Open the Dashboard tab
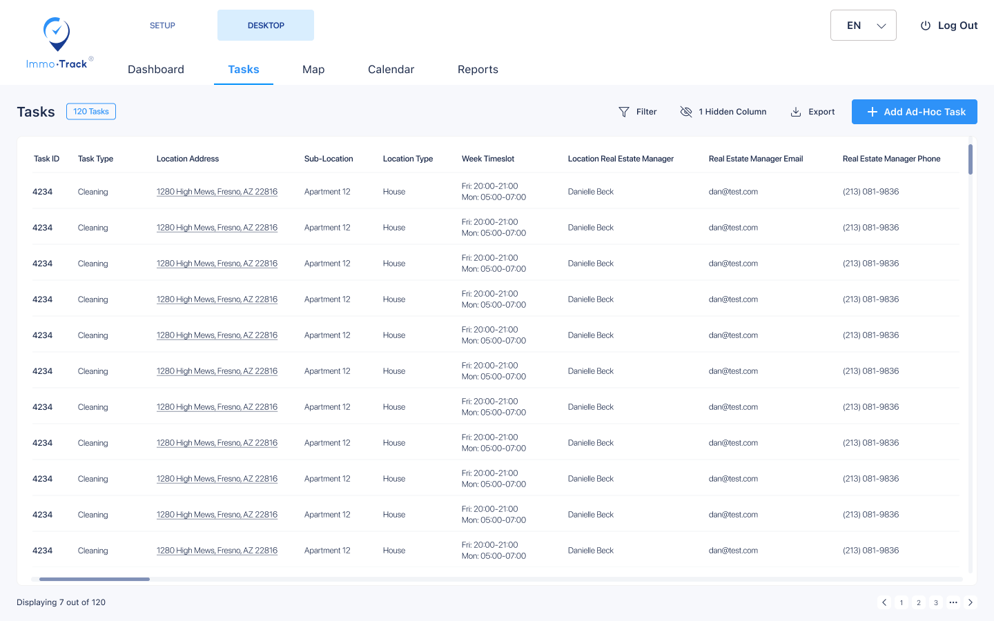994x621 pixels. point(156,69)
